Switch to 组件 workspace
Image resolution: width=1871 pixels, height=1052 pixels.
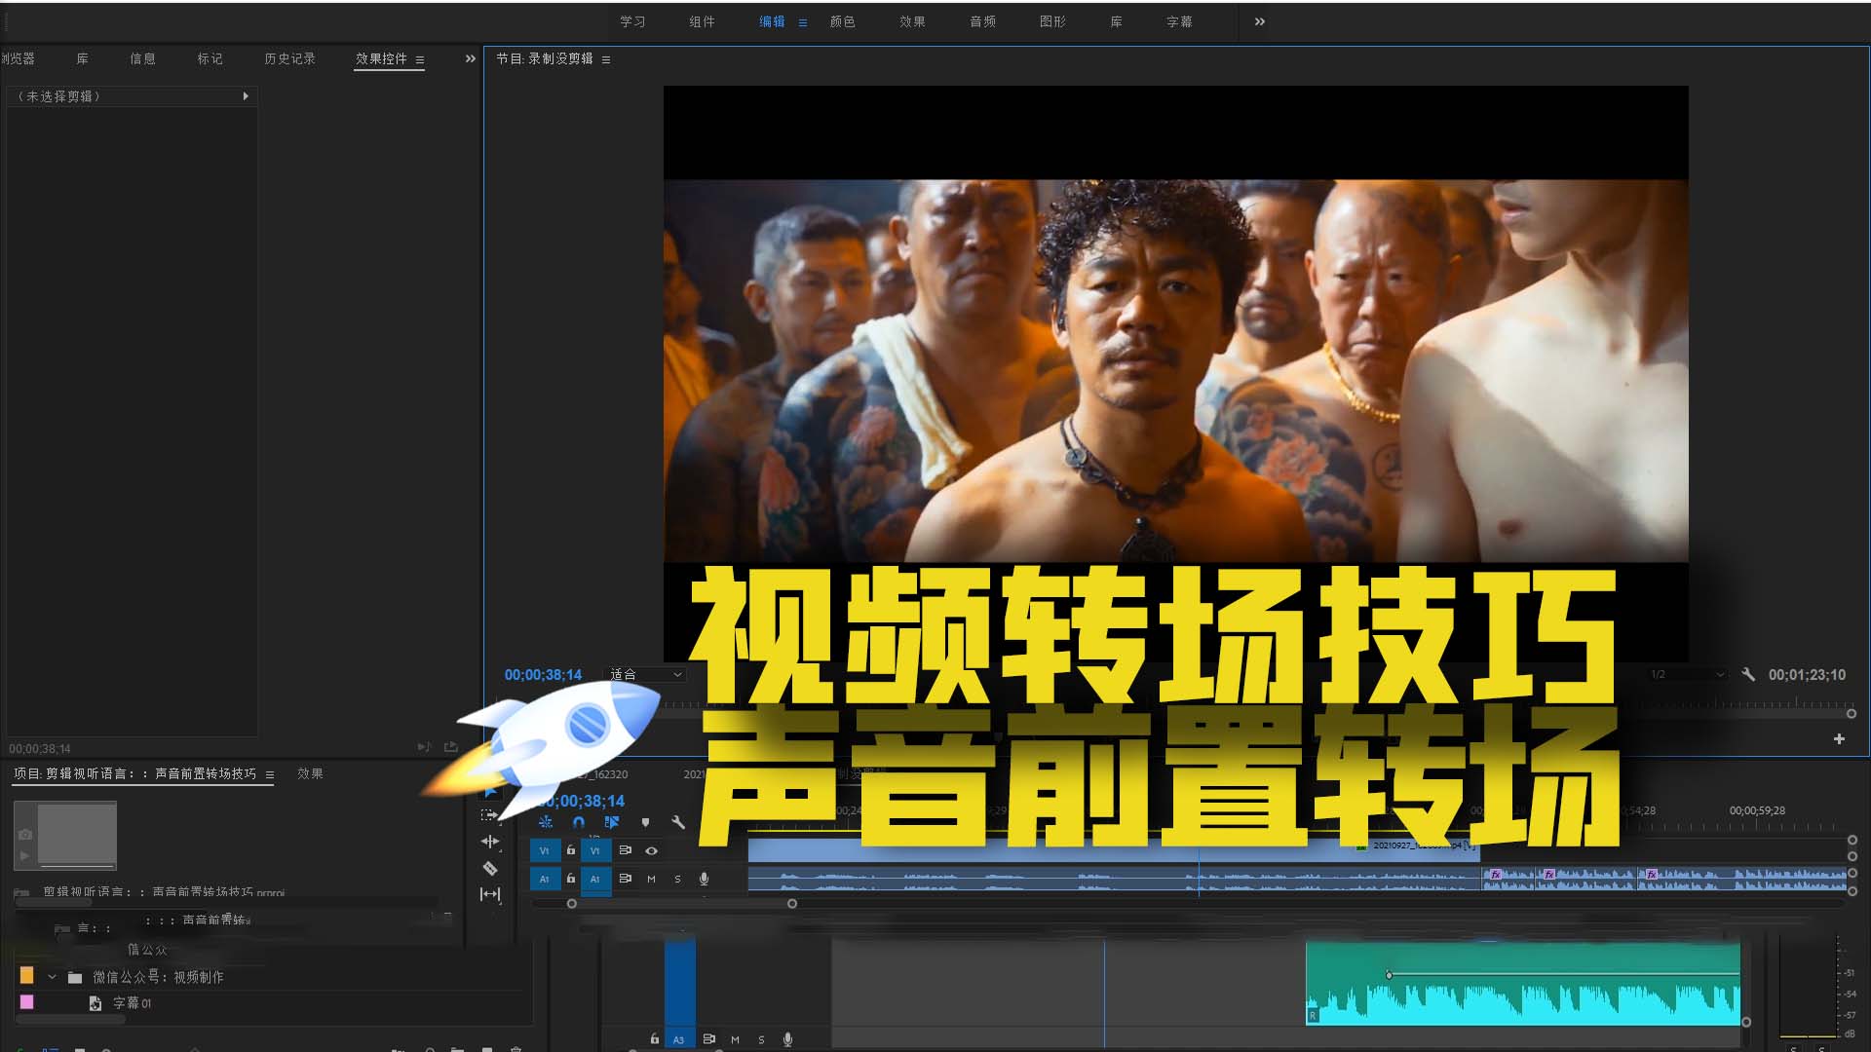point(702,21)
